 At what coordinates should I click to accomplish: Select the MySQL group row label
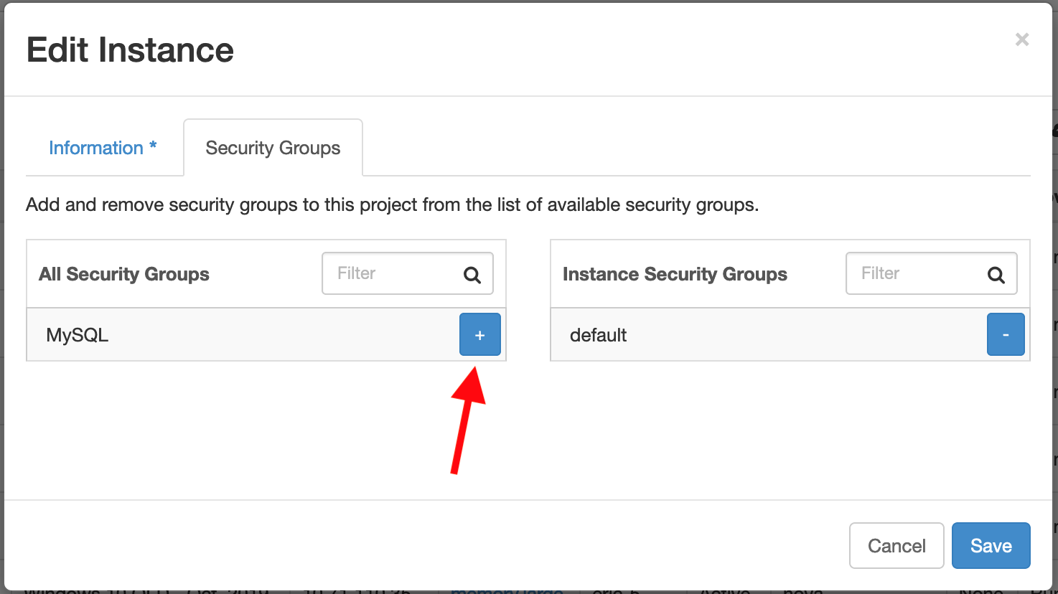pyautogui.click(x=78, y=335)
